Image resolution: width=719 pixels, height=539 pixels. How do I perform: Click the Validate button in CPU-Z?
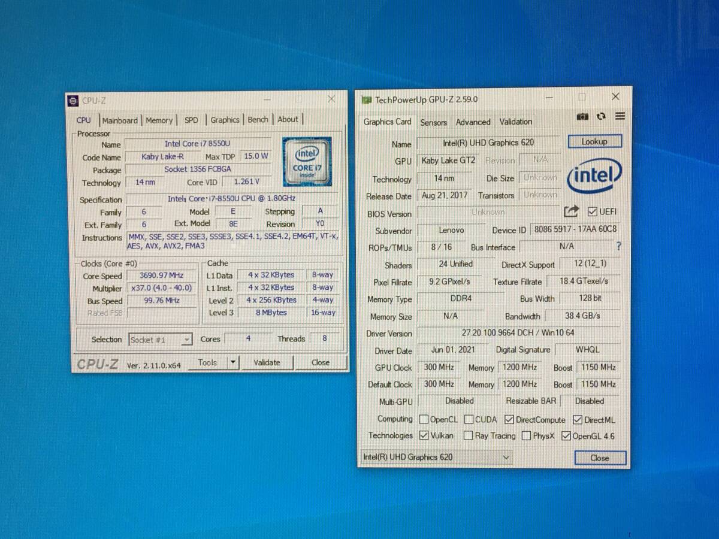[267, 362]
